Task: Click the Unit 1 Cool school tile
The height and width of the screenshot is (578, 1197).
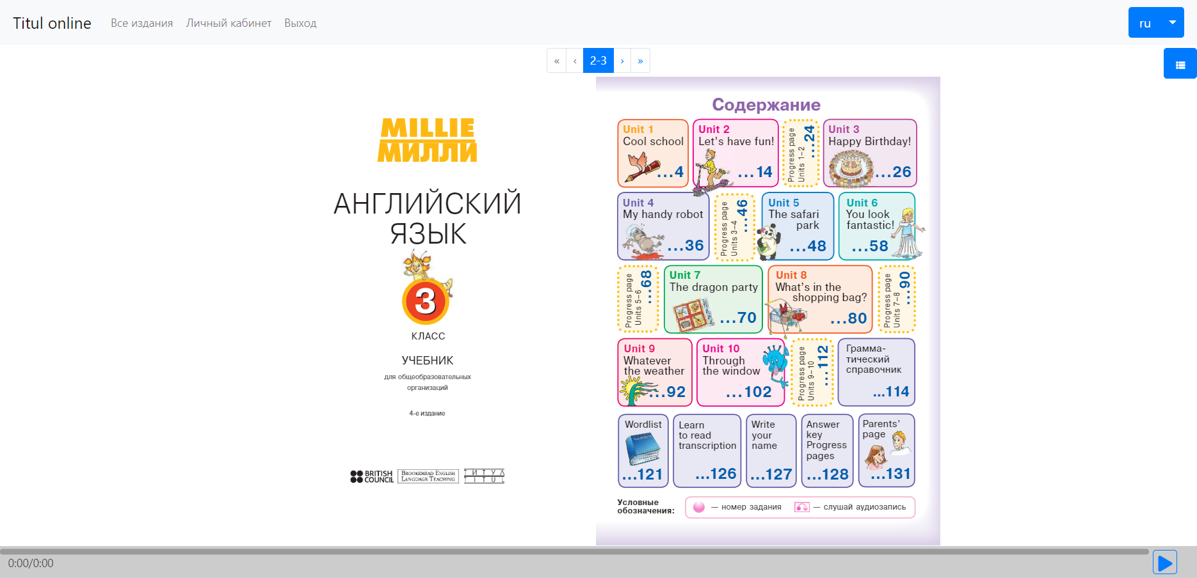Action: pyautogui.click(x=652, y=153)
